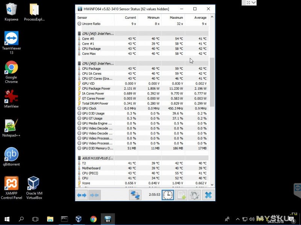Image resolution: width=301 pixels, height=225 pixels.
Task: Select the Core Max row
Action: click(x=142, y=54)
